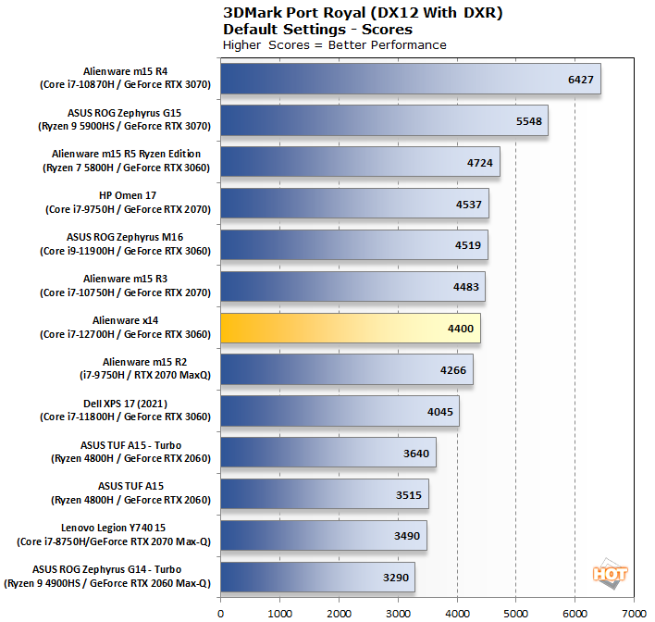Click '(i7-9750H / RTX 2070 MaxQ)' spec text
The height and width of the screenshot is (622, 655).
145,376
